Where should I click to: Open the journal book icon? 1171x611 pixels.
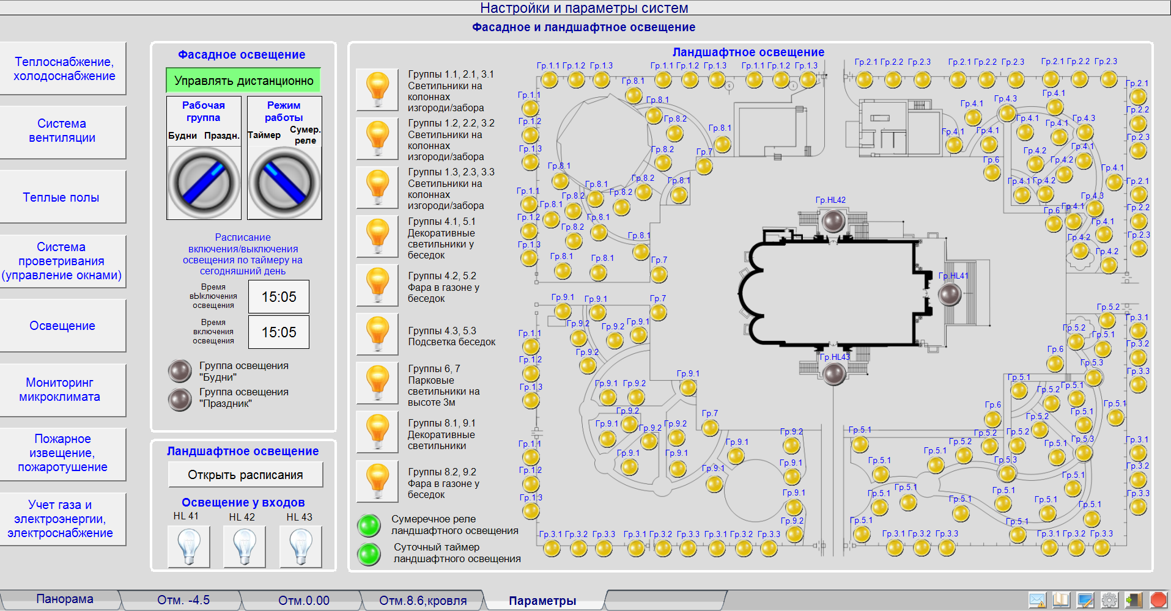(1061, 600)
